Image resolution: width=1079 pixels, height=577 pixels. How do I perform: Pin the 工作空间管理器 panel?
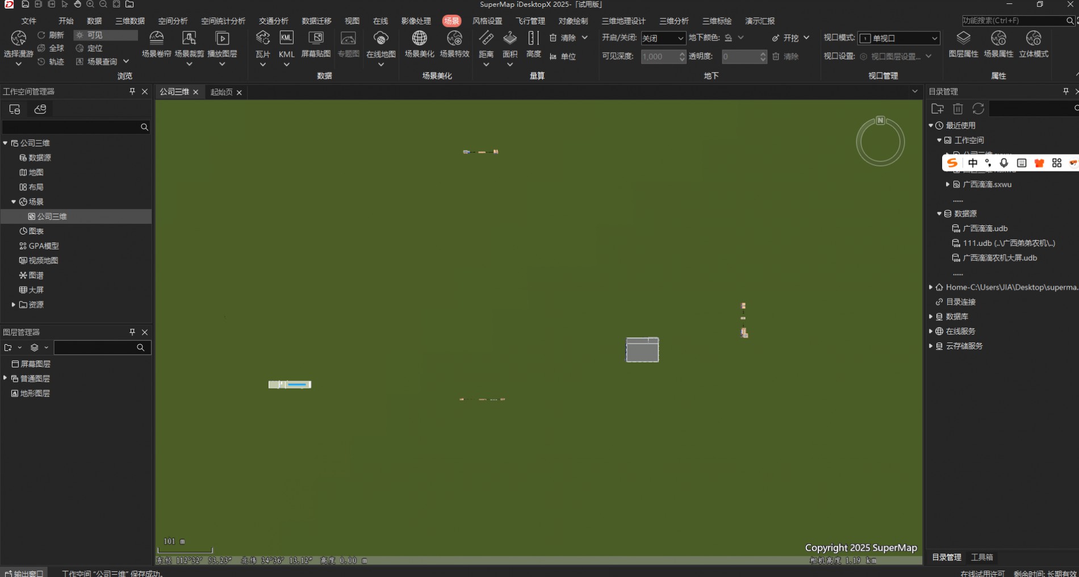[x=132, y=91]
